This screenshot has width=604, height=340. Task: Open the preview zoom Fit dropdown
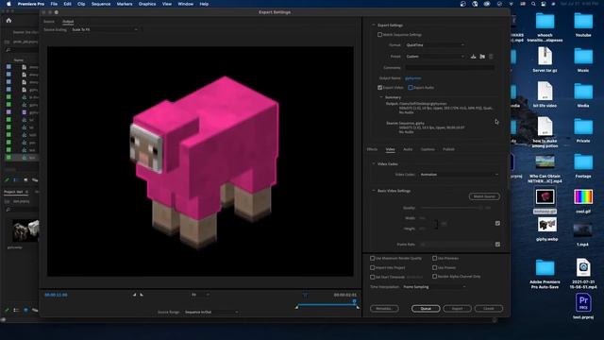200,295
